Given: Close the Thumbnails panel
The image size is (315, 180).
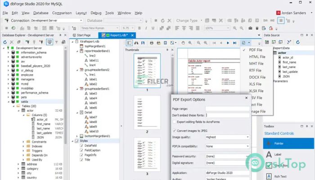Looking at the screenshot, I should point(172,50).
